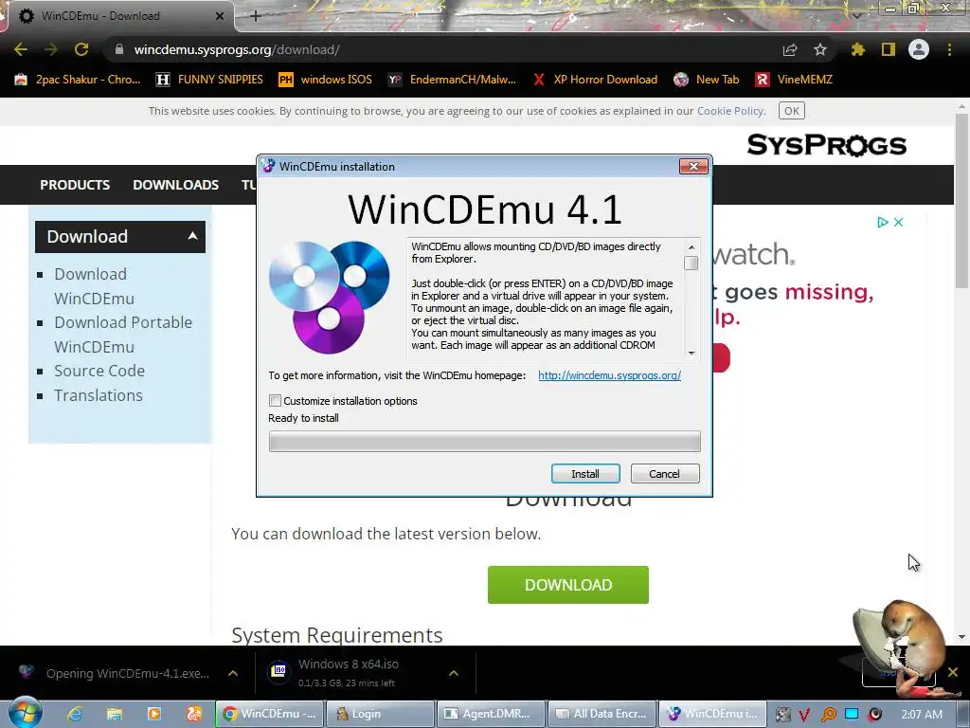Open the Chrome extensions puzzle icon

(x=858, y=49)
